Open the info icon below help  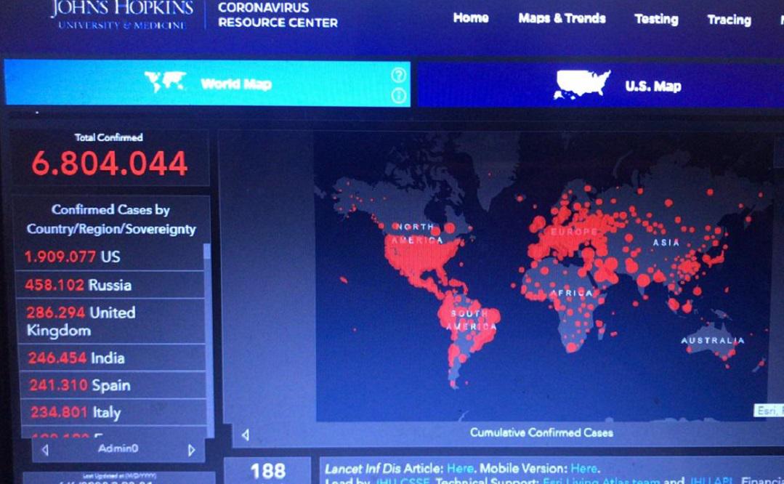coord(398,95)
